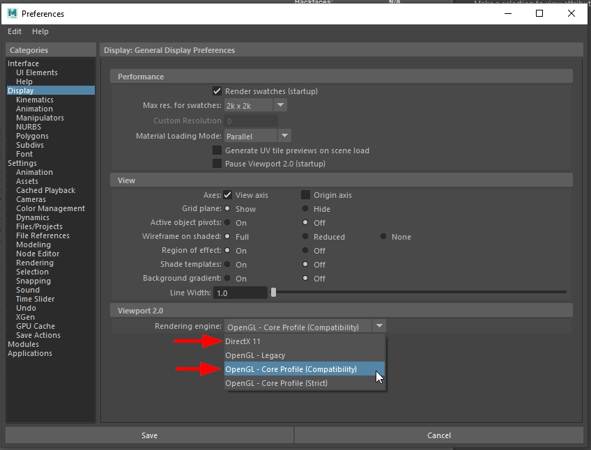Screen dimensions: 591x450
Task: Open the Help menu
Action: (40, 31)
